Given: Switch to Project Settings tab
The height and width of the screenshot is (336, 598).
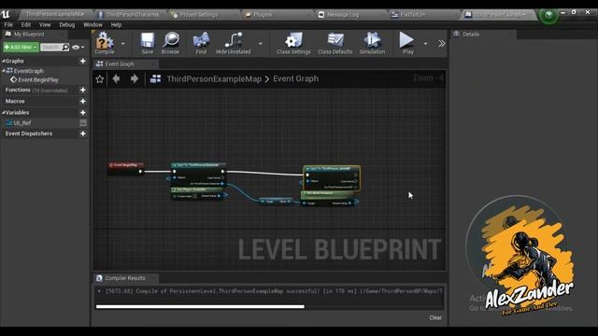Looking at the screenshot, I should click(x=198, y=15).
